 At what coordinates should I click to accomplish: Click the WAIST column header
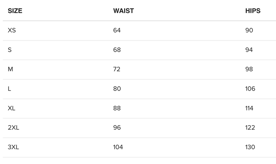tap(123, 11)
